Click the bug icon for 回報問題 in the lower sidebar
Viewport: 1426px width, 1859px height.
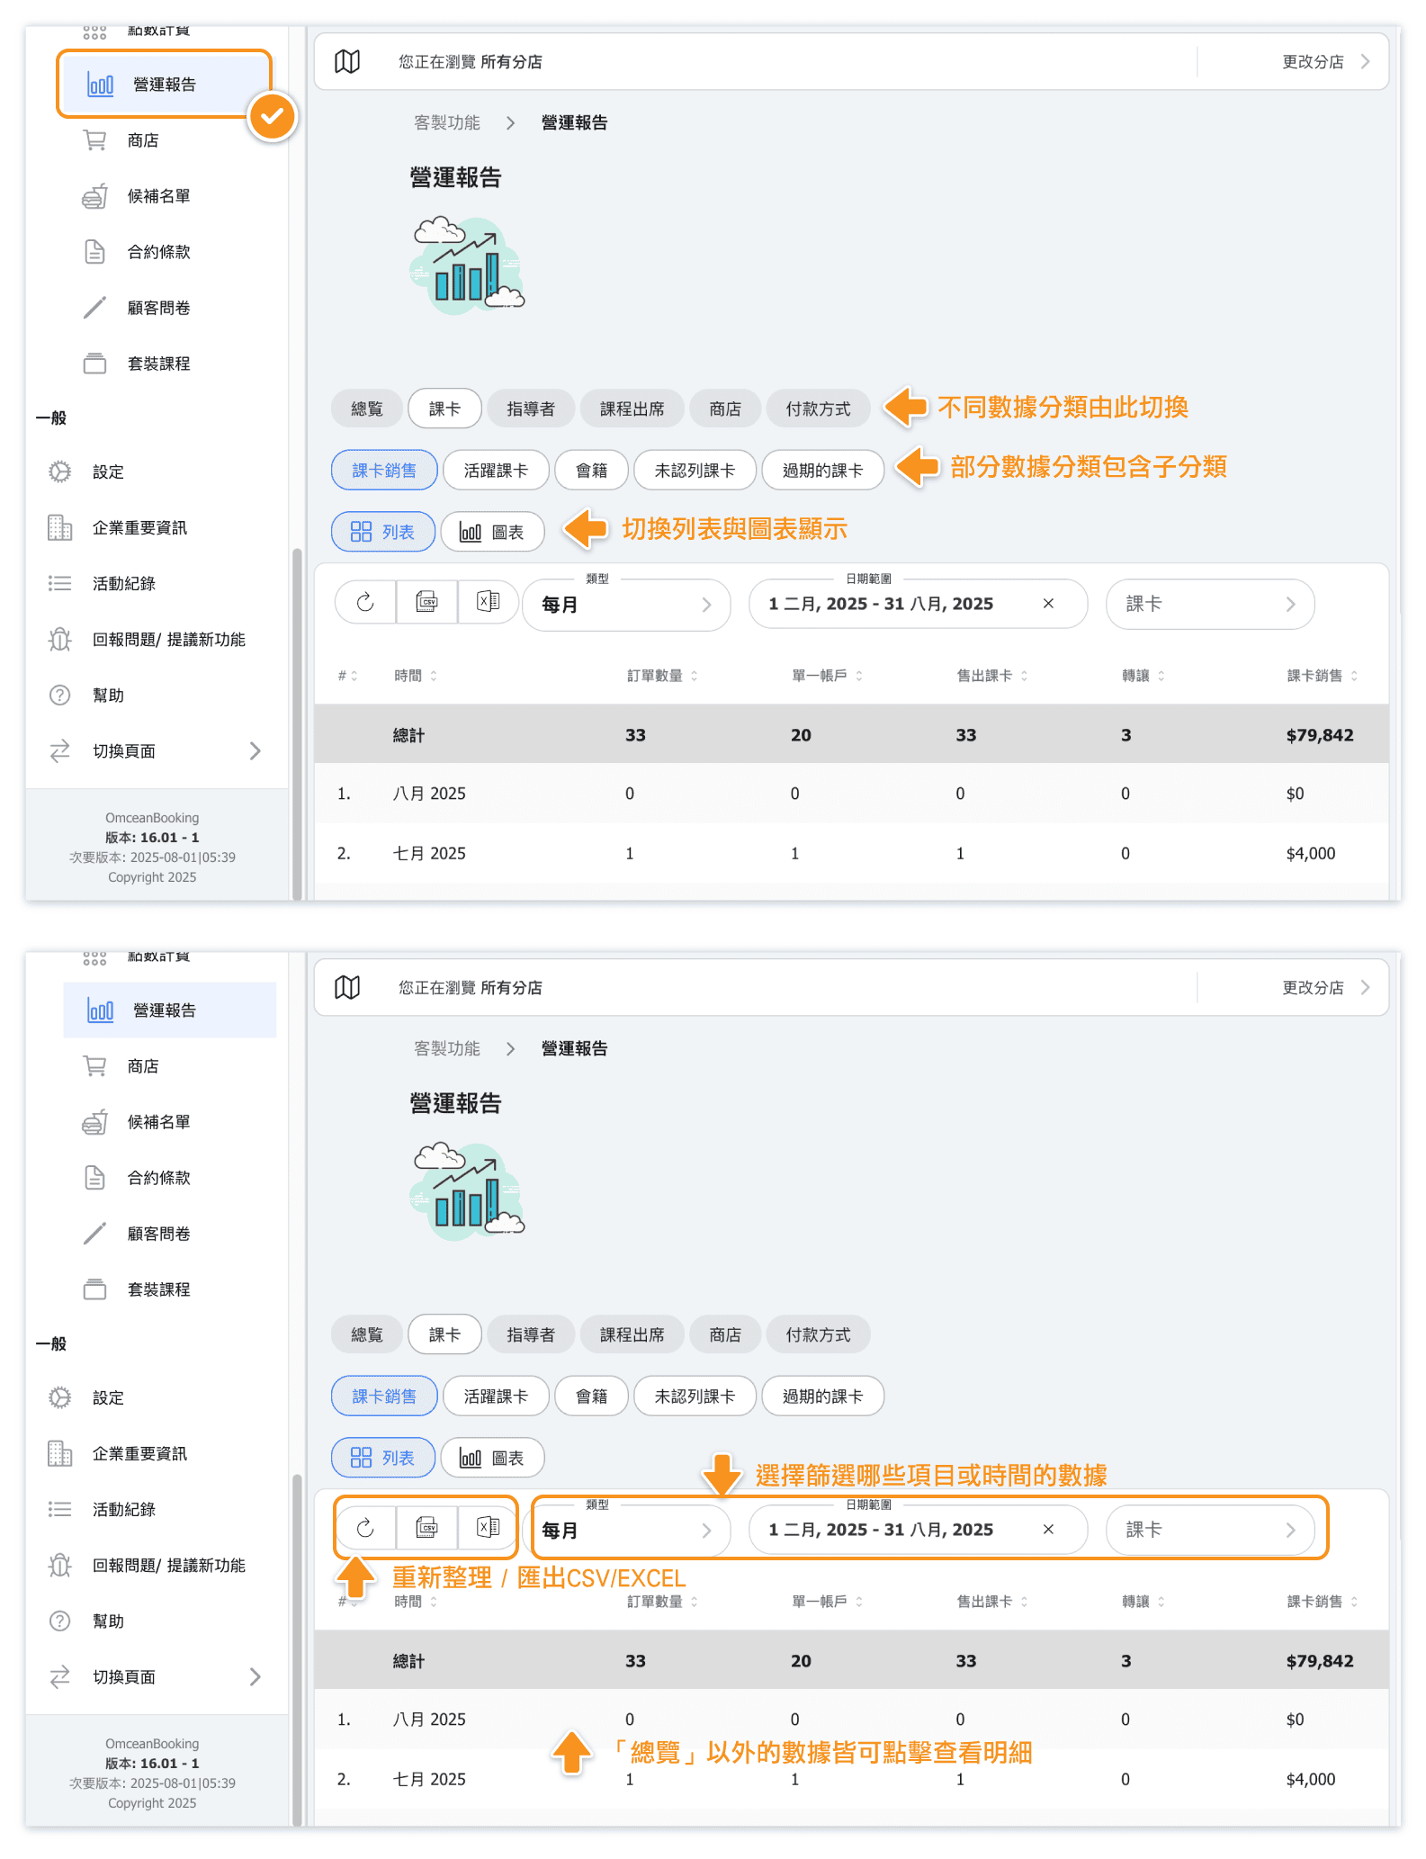[x=60, y=1566]
